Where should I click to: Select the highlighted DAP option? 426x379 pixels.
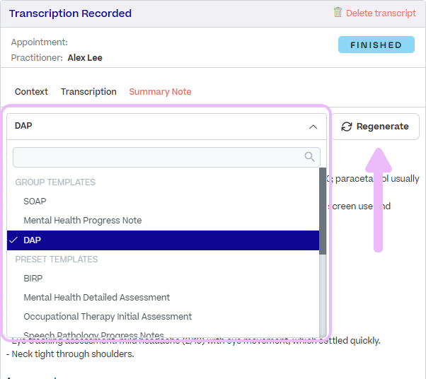[x=163, y=240]
